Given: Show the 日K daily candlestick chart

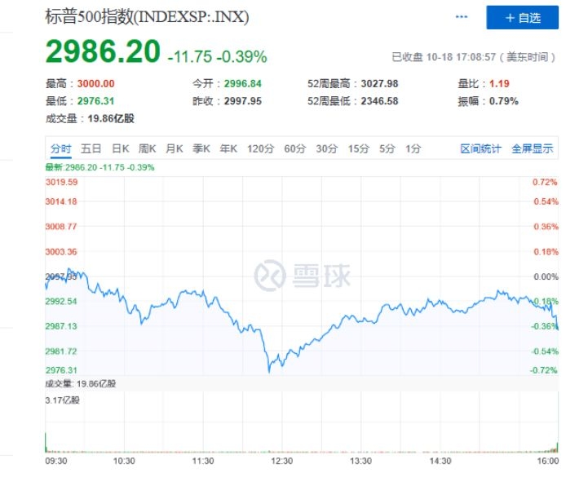Looking at the screenshot, I should coord(121,148).
